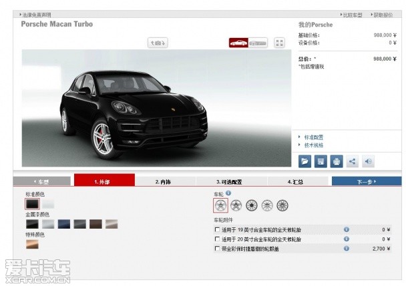Click the share configuration icon
Image resolution: width=406 pixels, height=286 pixels.
point(352,161)
